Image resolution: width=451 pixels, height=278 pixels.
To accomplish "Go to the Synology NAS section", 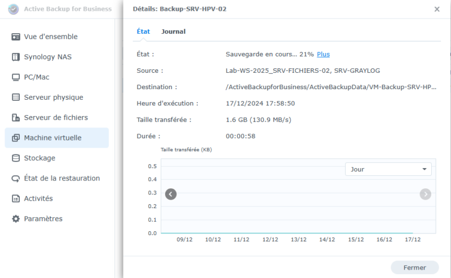I will point(57,57).
